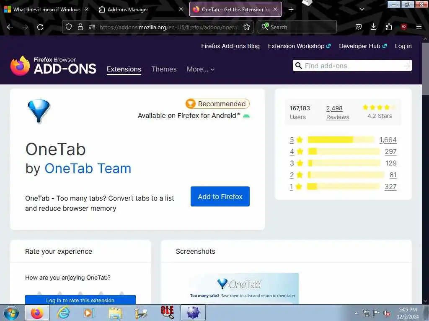This screenshot has height=321, width=429.
Task: Open the taskbar clock and date
Action: coord(407,313)
